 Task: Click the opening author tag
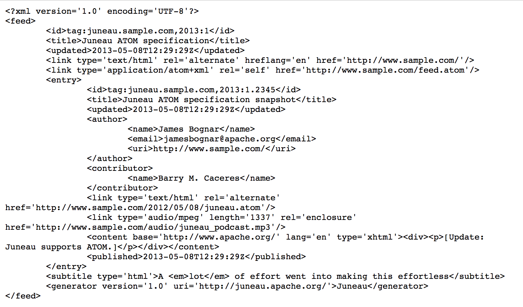coord(107,119)
